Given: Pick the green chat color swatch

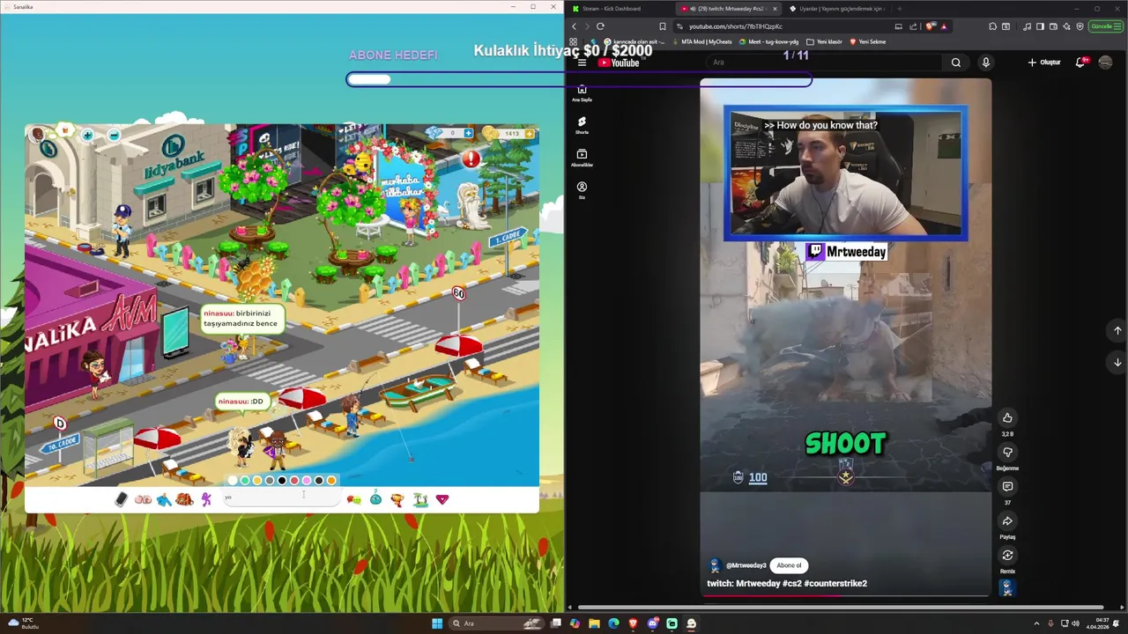Looking at the screenshot, I should 245,480.
